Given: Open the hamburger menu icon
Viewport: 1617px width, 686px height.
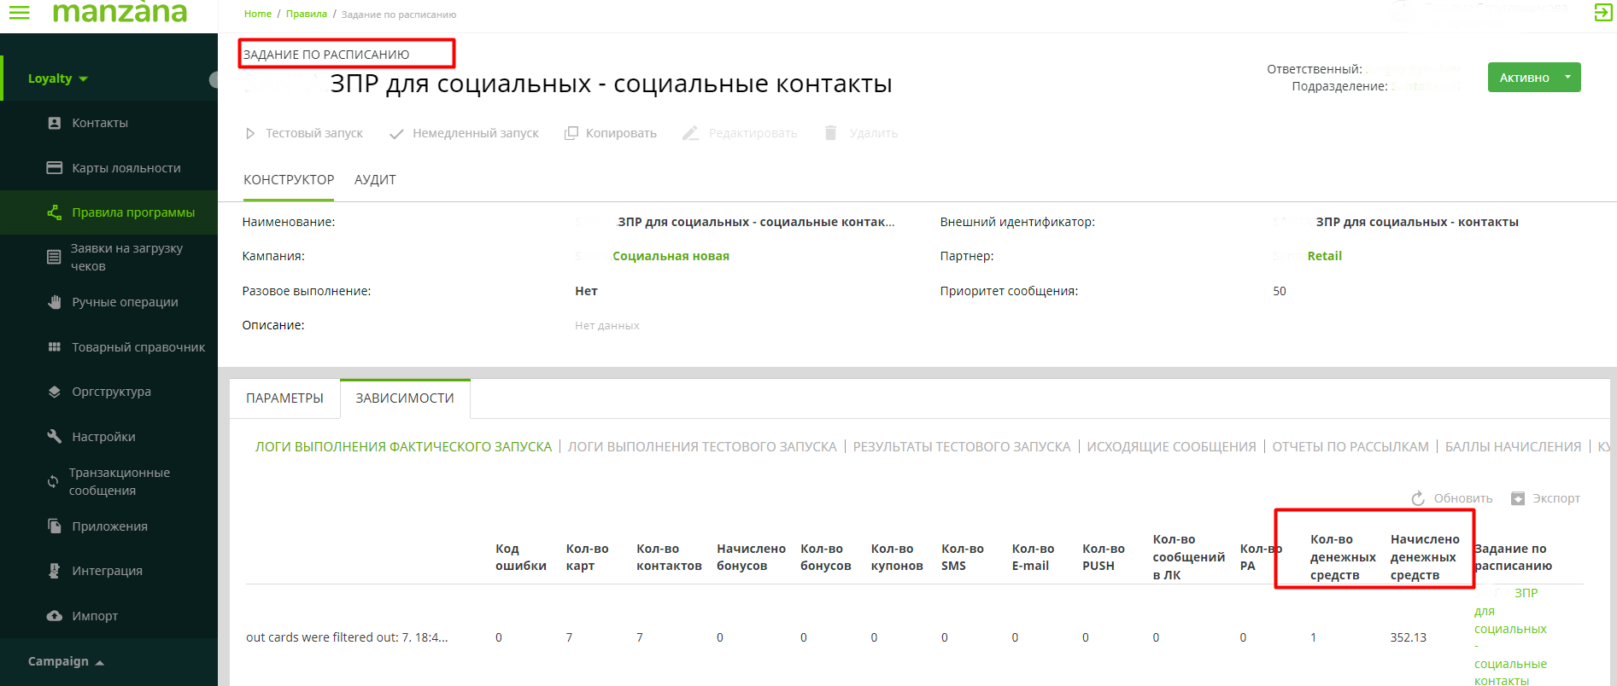Looking at the screenshot, I should [x=19, y=13].
